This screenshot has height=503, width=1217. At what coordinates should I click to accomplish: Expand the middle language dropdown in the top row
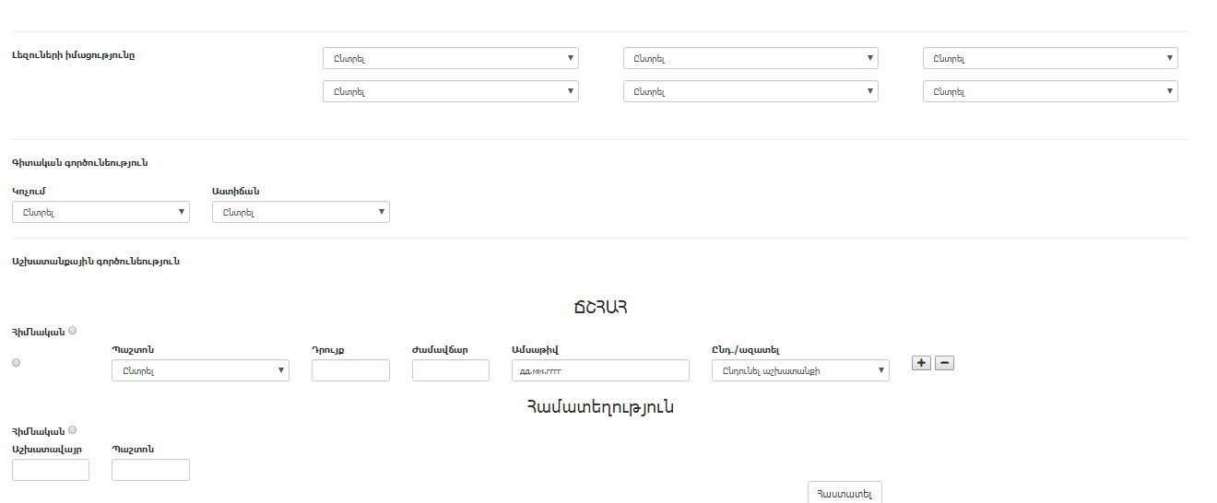click(x=750, y=58)
